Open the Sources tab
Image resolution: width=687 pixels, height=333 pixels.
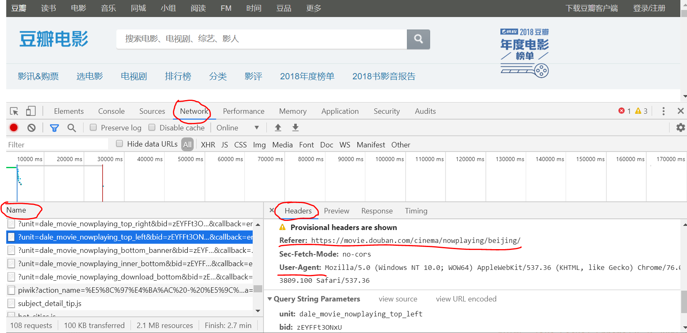click(152, 111)
